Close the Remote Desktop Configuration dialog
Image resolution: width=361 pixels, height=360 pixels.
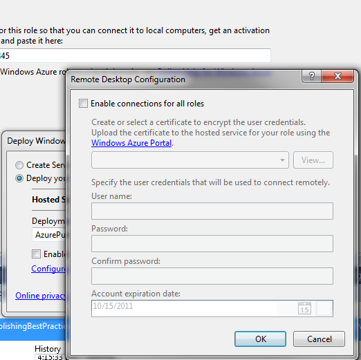click(337, 76)
